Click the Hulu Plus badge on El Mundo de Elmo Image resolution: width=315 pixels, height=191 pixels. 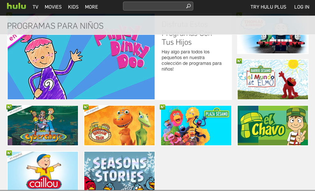(239, 61)
